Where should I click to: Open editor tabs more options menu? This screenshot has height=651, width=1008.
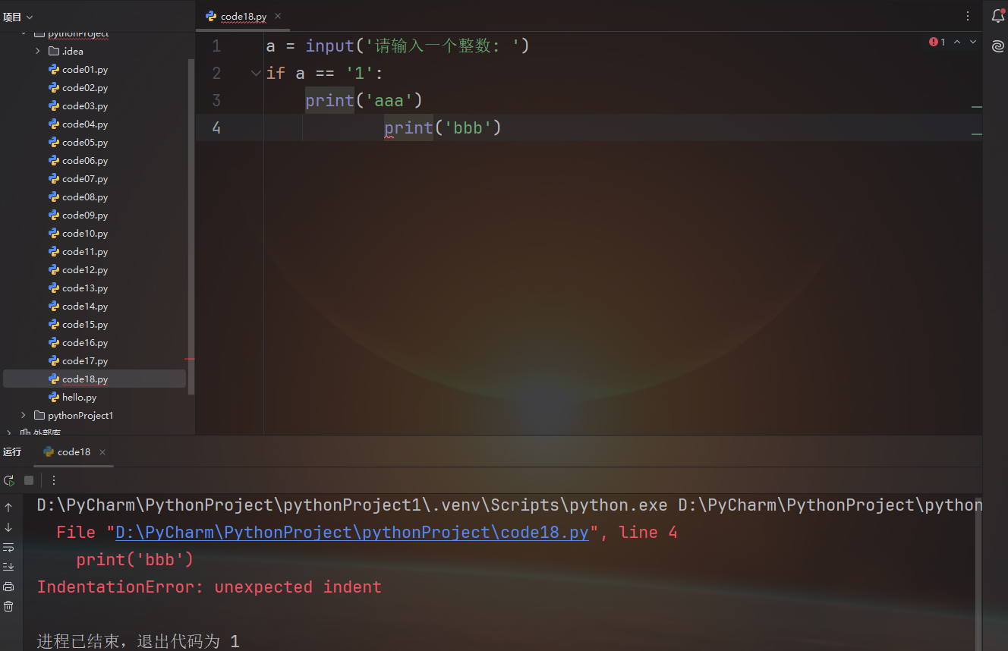(968, 16)
